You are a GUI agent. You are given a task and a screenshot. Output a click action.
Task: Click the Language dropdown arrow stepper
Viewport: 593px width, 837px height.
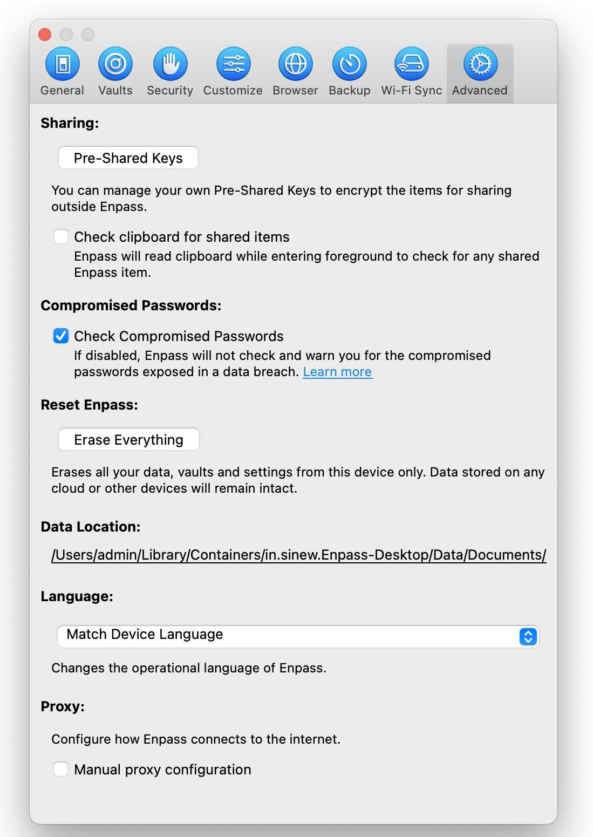528,637
